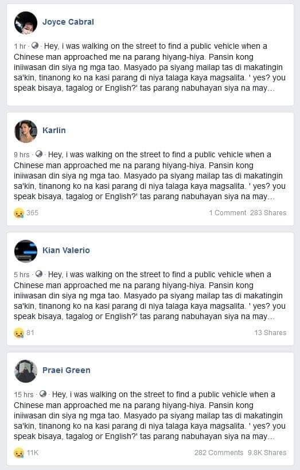Open 282 Comments on Praei Green's post
The image size is (300, 470).
point(219,453)
